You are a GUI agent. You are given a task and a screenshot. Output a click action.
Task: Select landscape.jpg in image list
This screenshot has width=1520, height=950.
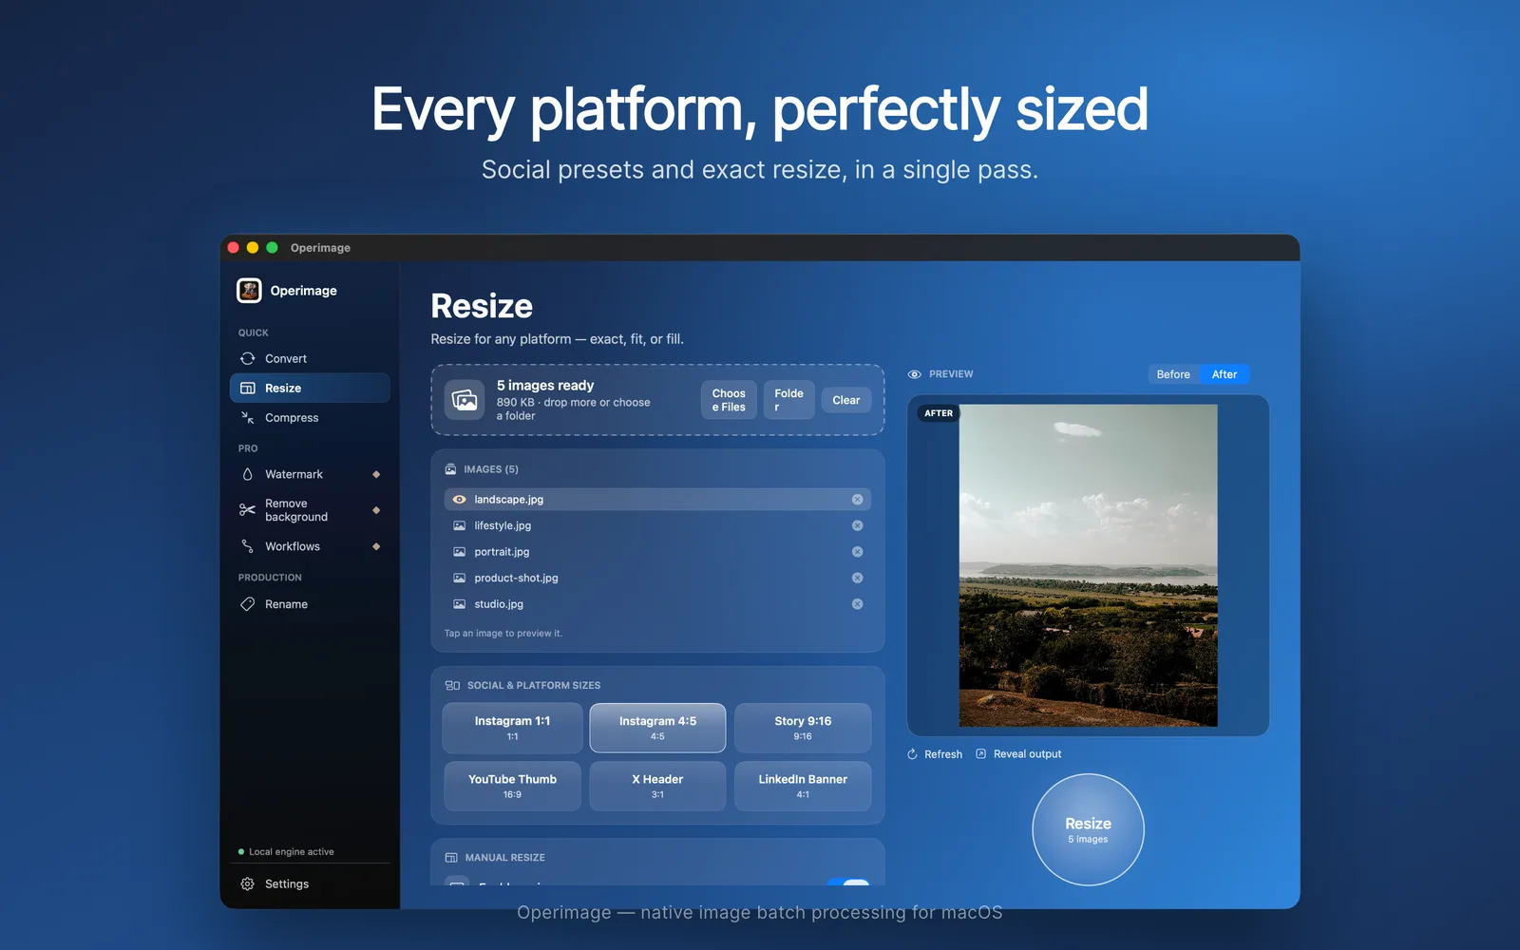[x=657, y=500]
